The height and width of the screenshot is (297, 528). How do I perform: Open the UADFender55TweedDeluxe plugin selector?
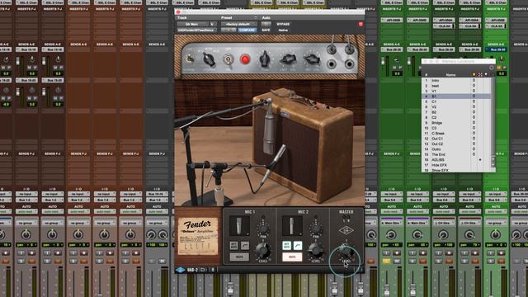(196, 30)
